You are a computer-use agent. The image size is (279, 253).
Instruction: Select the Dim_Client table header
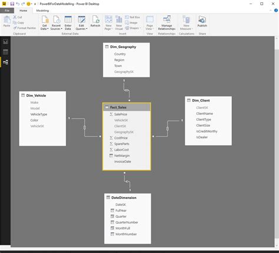click(208, 100)
